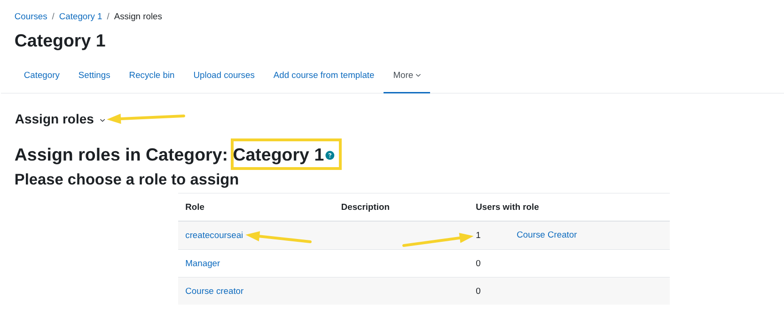Viewport: 784px width, 315px height.
Task: Open Add course from template tab
Action: [323, 75]
